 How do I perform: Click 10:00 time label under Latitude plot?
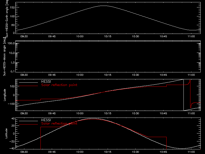click(80, 152)
